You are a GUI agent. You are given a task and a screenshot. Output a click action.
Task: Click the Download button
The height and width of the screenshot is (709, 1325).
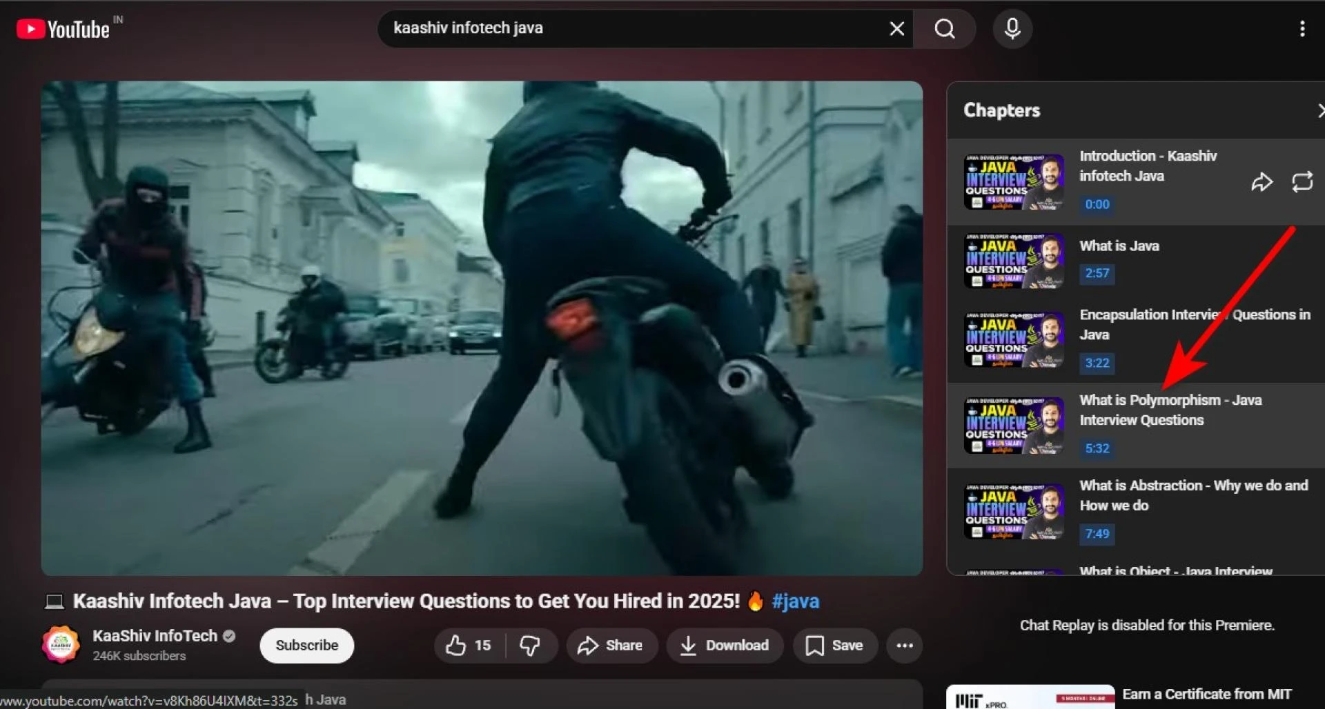click(x=725, y=646)
